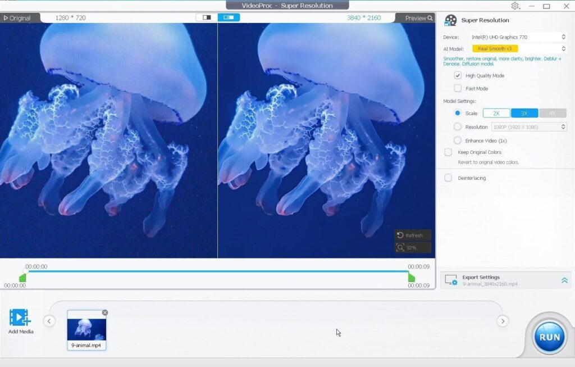Click the green trim start marker
Screen dimensions: 575x367
click(x=22, y=278)
